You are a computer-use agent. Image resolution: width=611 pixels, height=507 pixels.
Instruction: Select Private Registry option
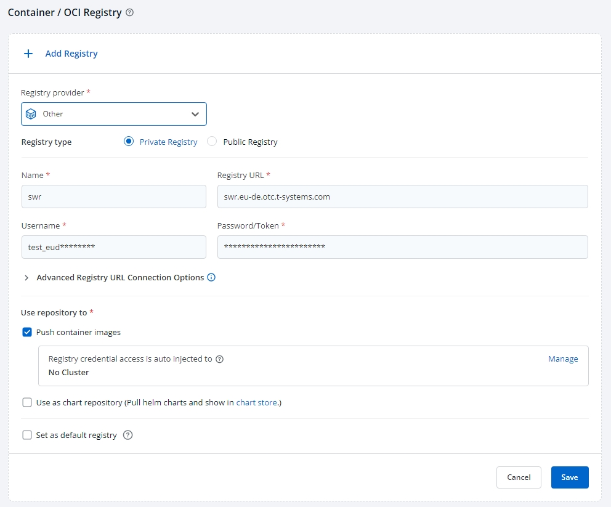(128, 141)
